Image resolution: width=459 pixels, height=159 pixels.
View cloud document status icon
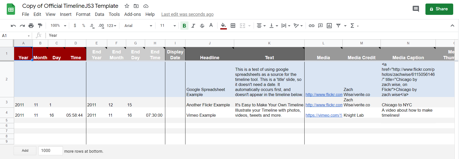146,6
